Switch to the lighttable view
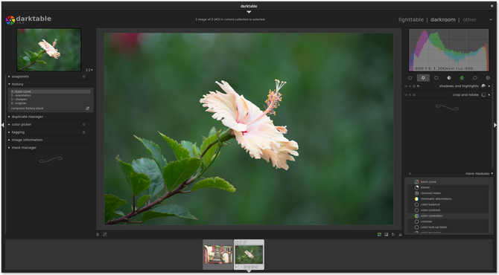This screenshot has height=275, width=499. pos(411,19)
